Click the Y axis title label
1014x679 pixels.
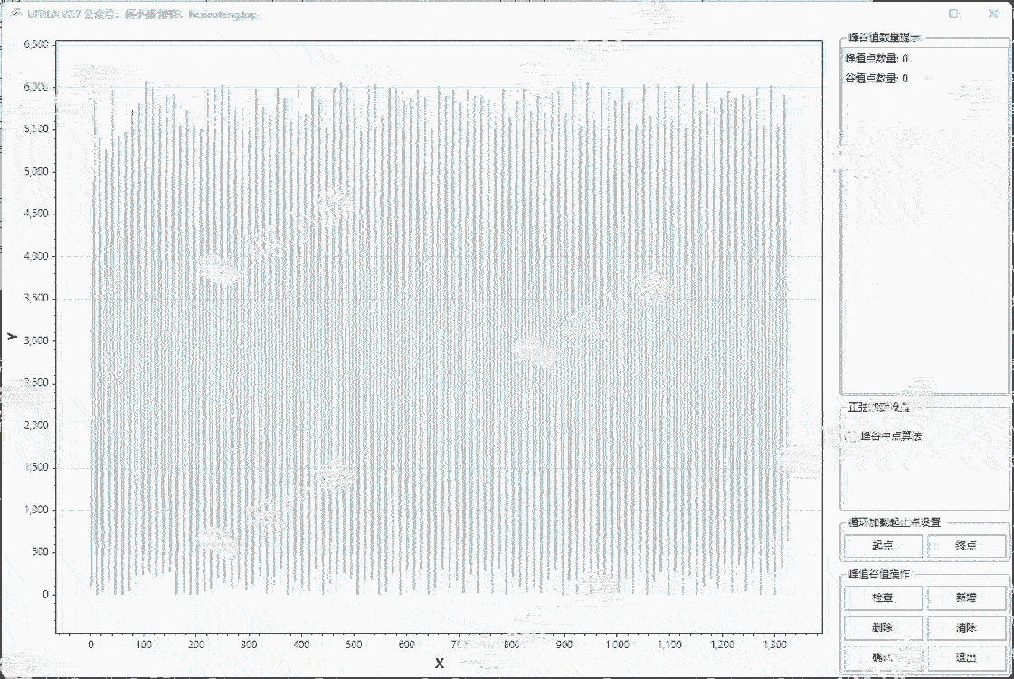pyautogui.click(x=12, y=337)
